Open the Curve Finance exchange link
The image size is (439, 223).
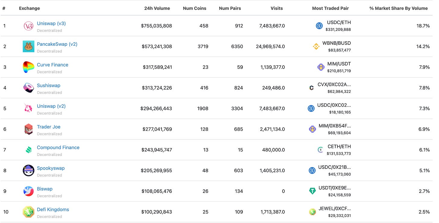(x=52, y=65)
